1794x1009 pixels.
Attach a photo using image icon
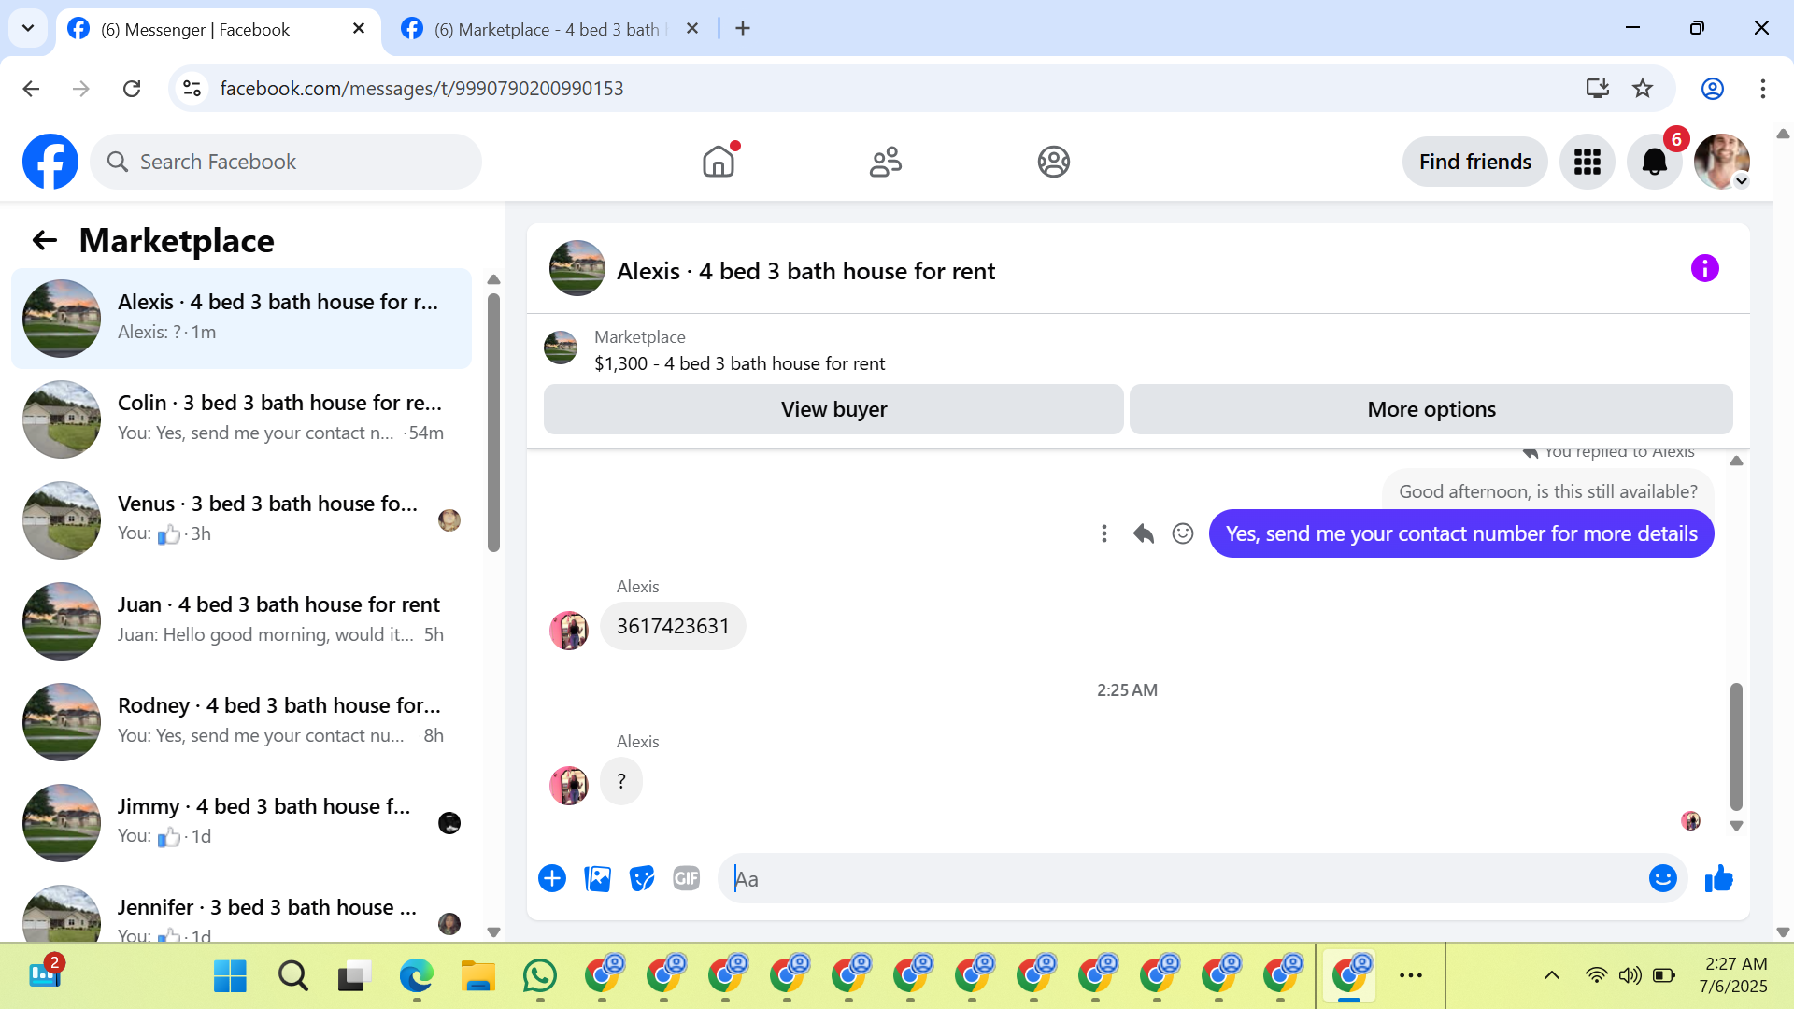click(x=597, y=879)
